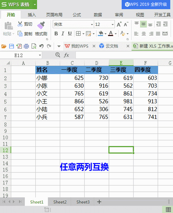Apply cell borders icon
The height and width of the screenshot is (213, 173).
78,34
